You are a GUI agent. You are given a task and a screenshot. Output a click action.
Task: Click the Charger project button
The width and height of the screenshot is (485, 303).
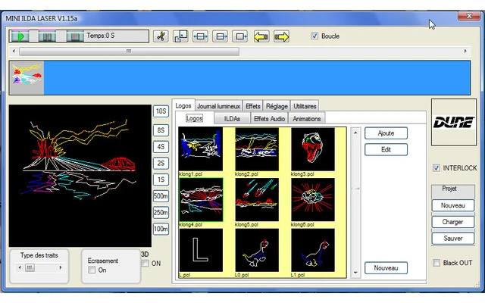(453, 222)
